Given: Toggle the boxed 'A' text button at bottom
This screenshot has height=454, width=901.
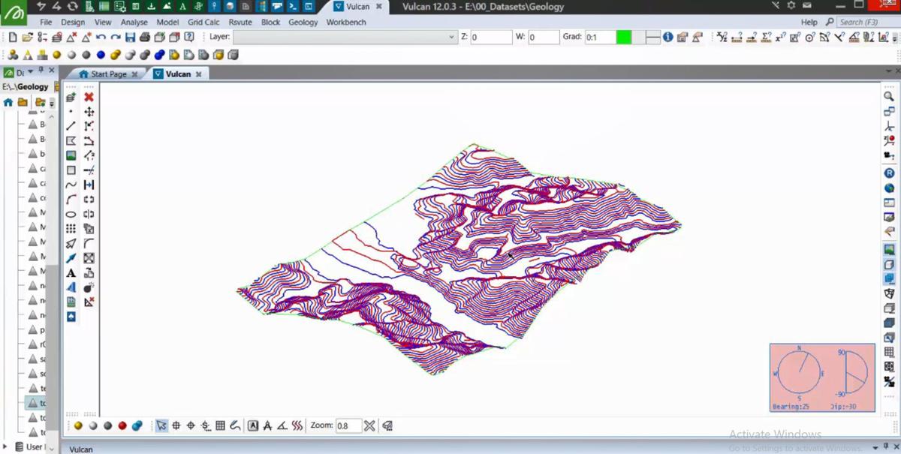Looking at the screenshot, I should click(253, 425).
